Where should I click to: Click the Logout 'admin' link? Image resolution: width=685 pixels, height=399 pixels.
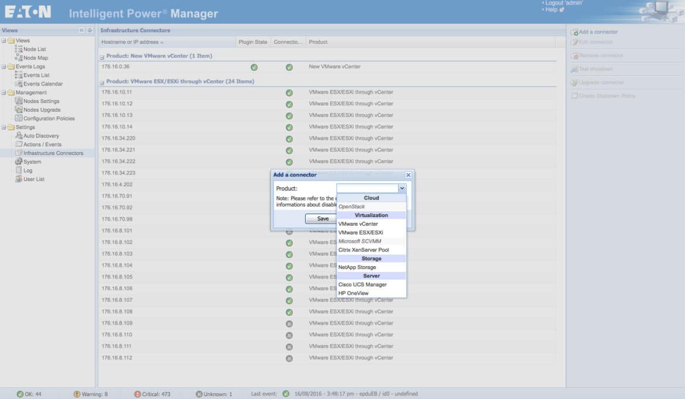(564, 3)
